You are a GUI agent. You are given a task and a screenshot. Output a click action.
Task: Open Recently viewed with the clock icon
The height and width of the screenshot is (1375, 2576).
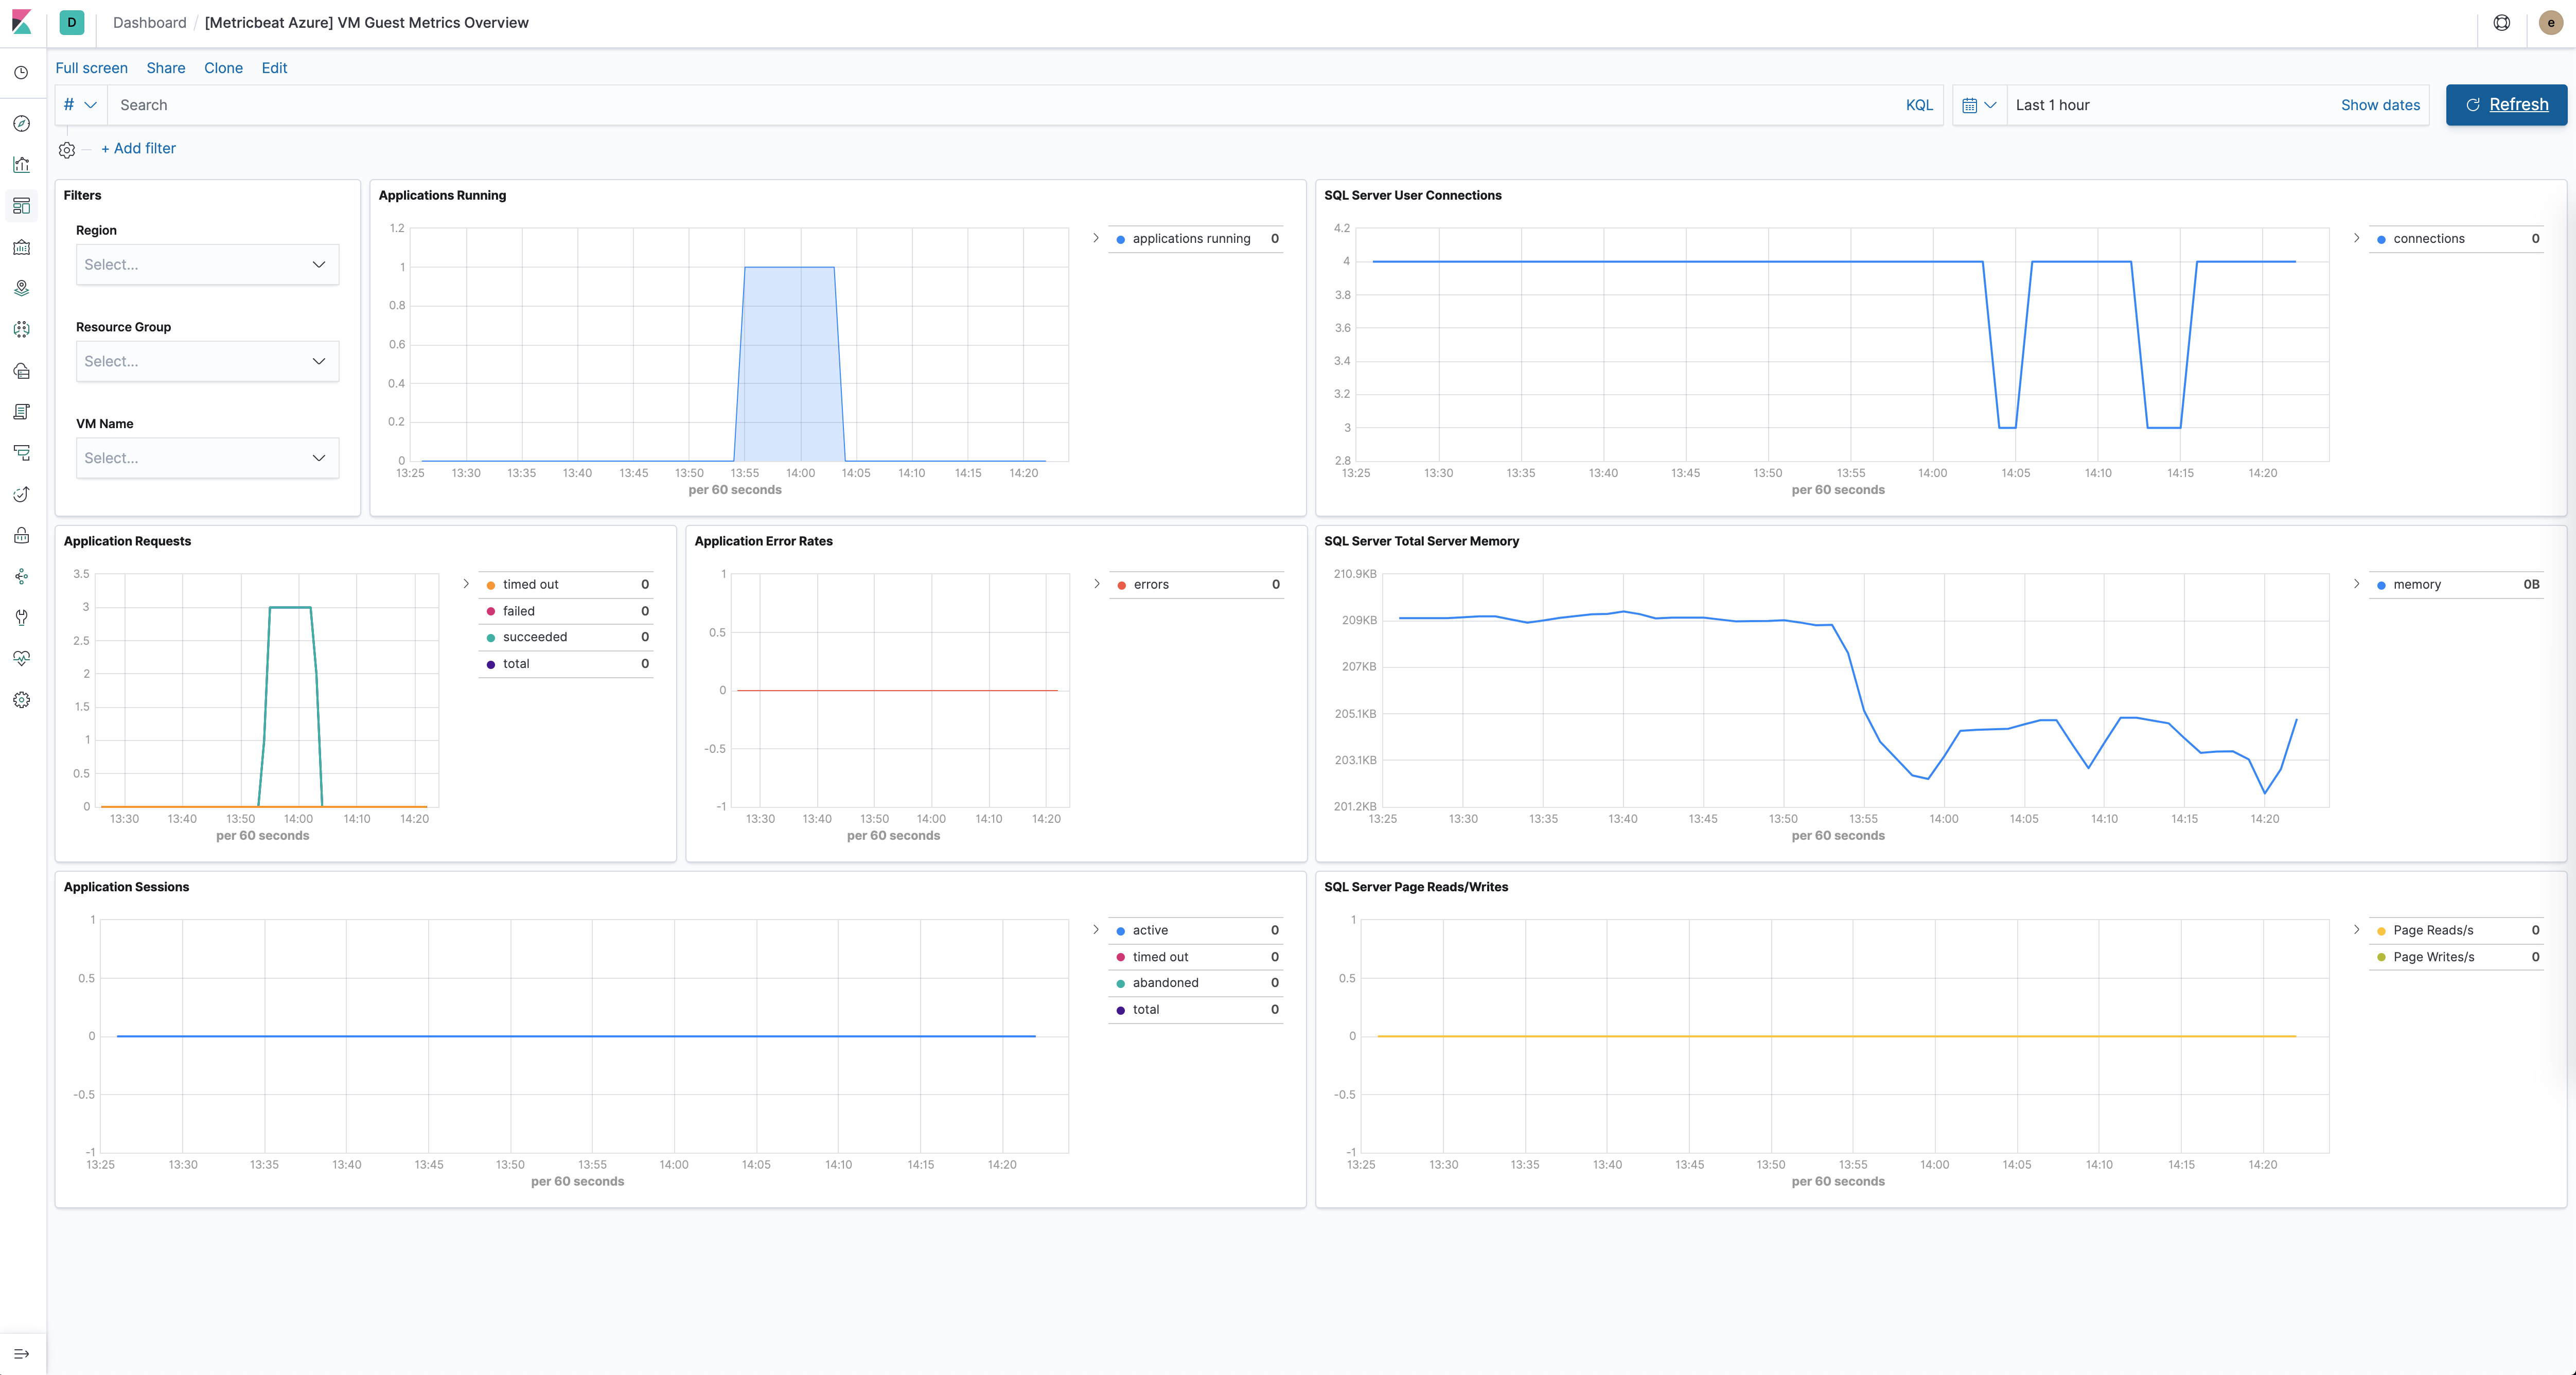tap(21, 72)
